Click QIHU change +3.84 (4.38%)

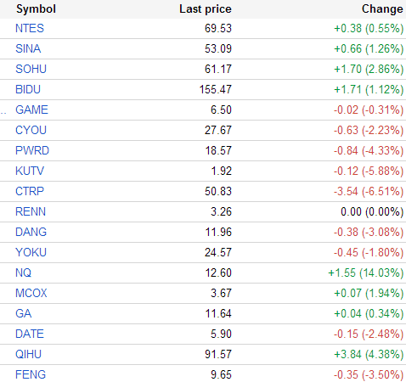click(x=369, y=354)
